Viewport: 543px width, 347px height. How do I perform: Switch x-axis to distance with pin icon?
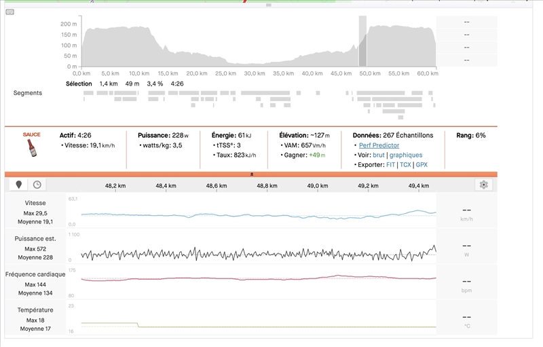19,184
